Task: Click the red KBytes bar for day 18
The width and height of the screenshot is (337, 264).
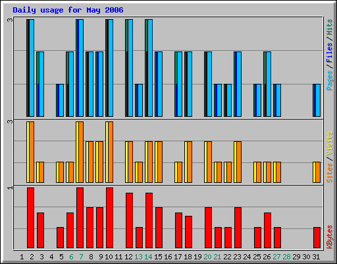Action: click(x=189, y=232)
